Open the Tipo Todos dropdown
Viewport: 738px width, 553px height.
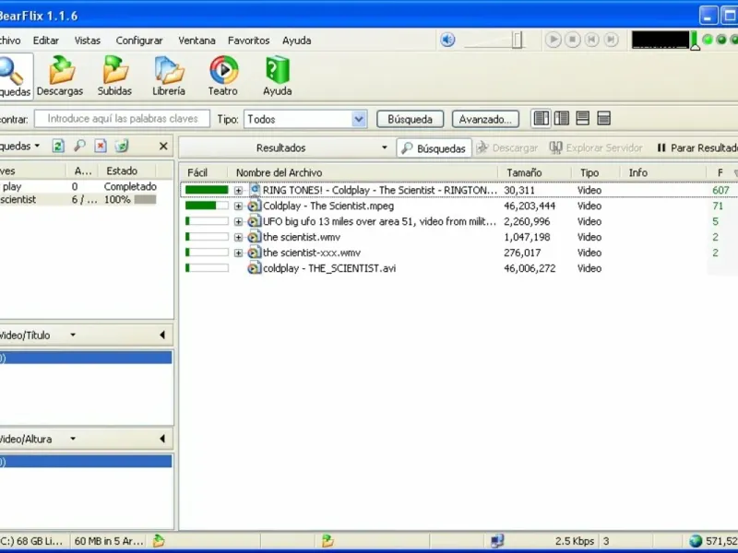tap(359, 119)
